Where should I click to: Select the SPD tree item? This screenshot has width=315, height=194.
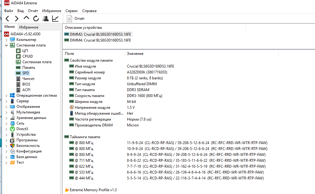click(x=22, y=73)
